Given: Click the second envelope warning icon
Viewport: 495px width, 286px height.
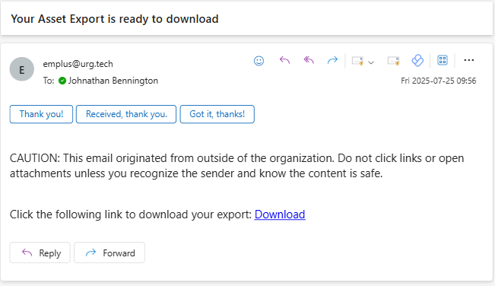Looking at the screenshot, I should (x=394, y=61).
